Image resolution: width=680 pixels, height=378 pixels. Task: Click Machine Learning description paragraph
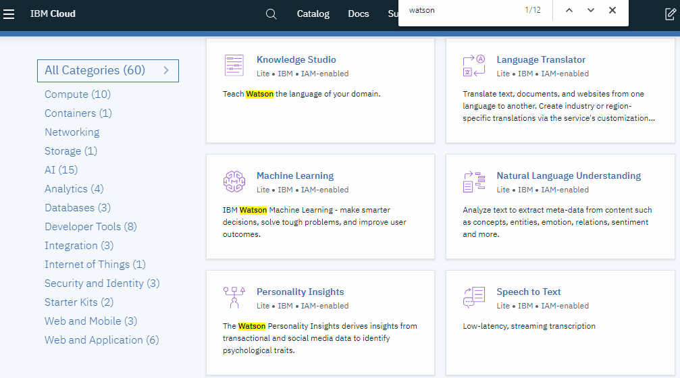coord(315,222)
